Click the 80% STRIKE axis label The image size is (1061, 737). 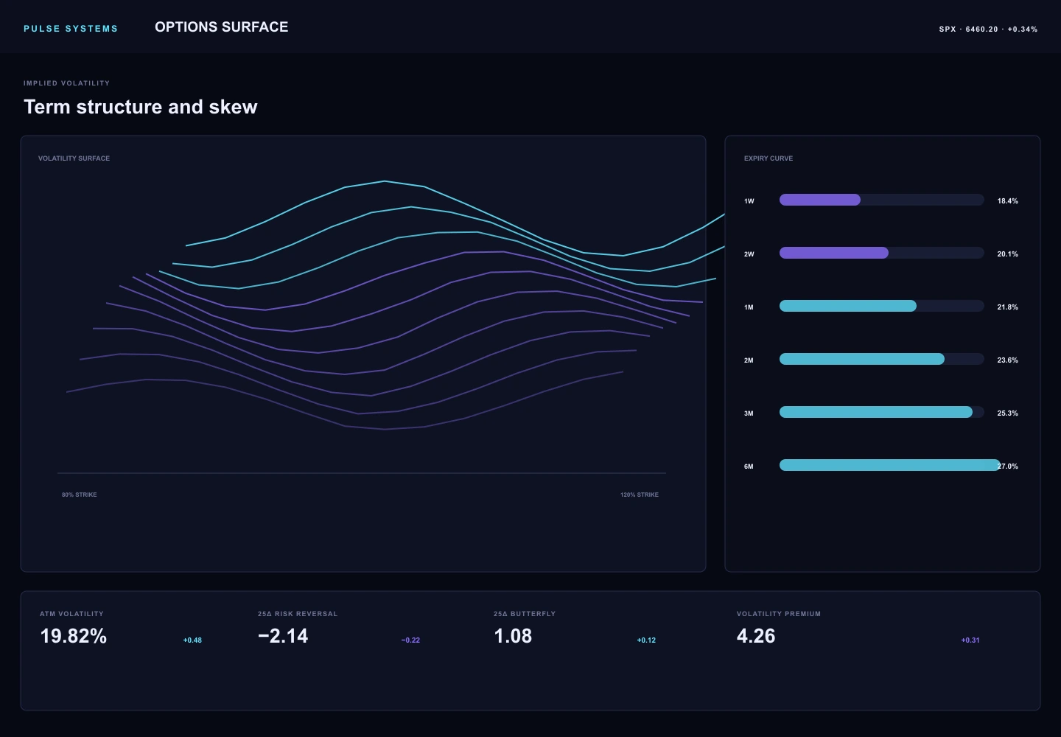[80, 495]
